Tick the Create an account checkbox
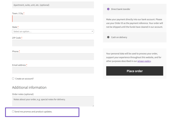This screenshot has width=174, height=122. click(x=13, y=78)
